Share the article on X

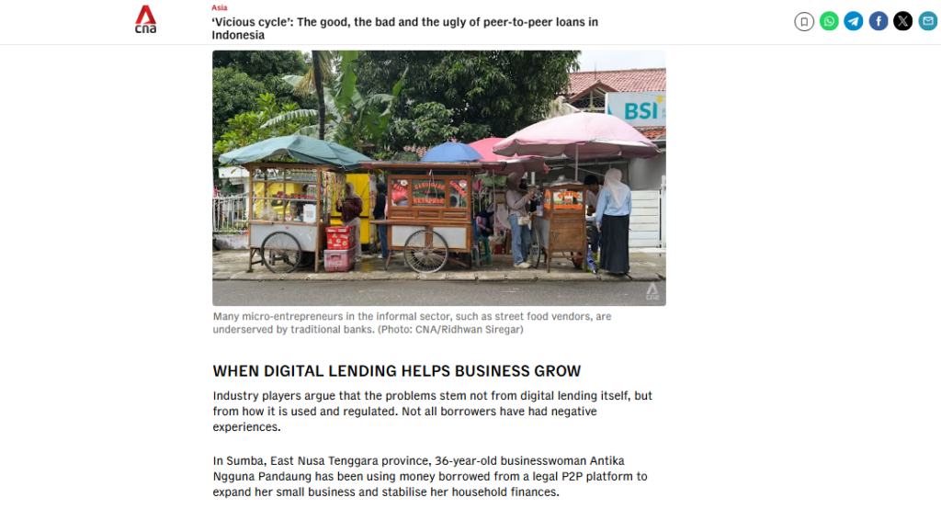[x=902, y=22]
